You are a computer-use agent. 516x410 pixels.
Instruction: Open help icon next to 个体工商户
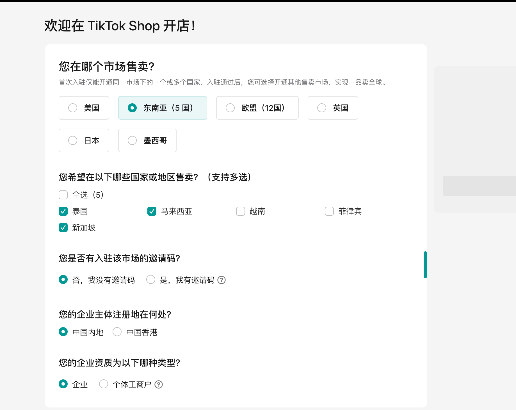click(159, 384)
